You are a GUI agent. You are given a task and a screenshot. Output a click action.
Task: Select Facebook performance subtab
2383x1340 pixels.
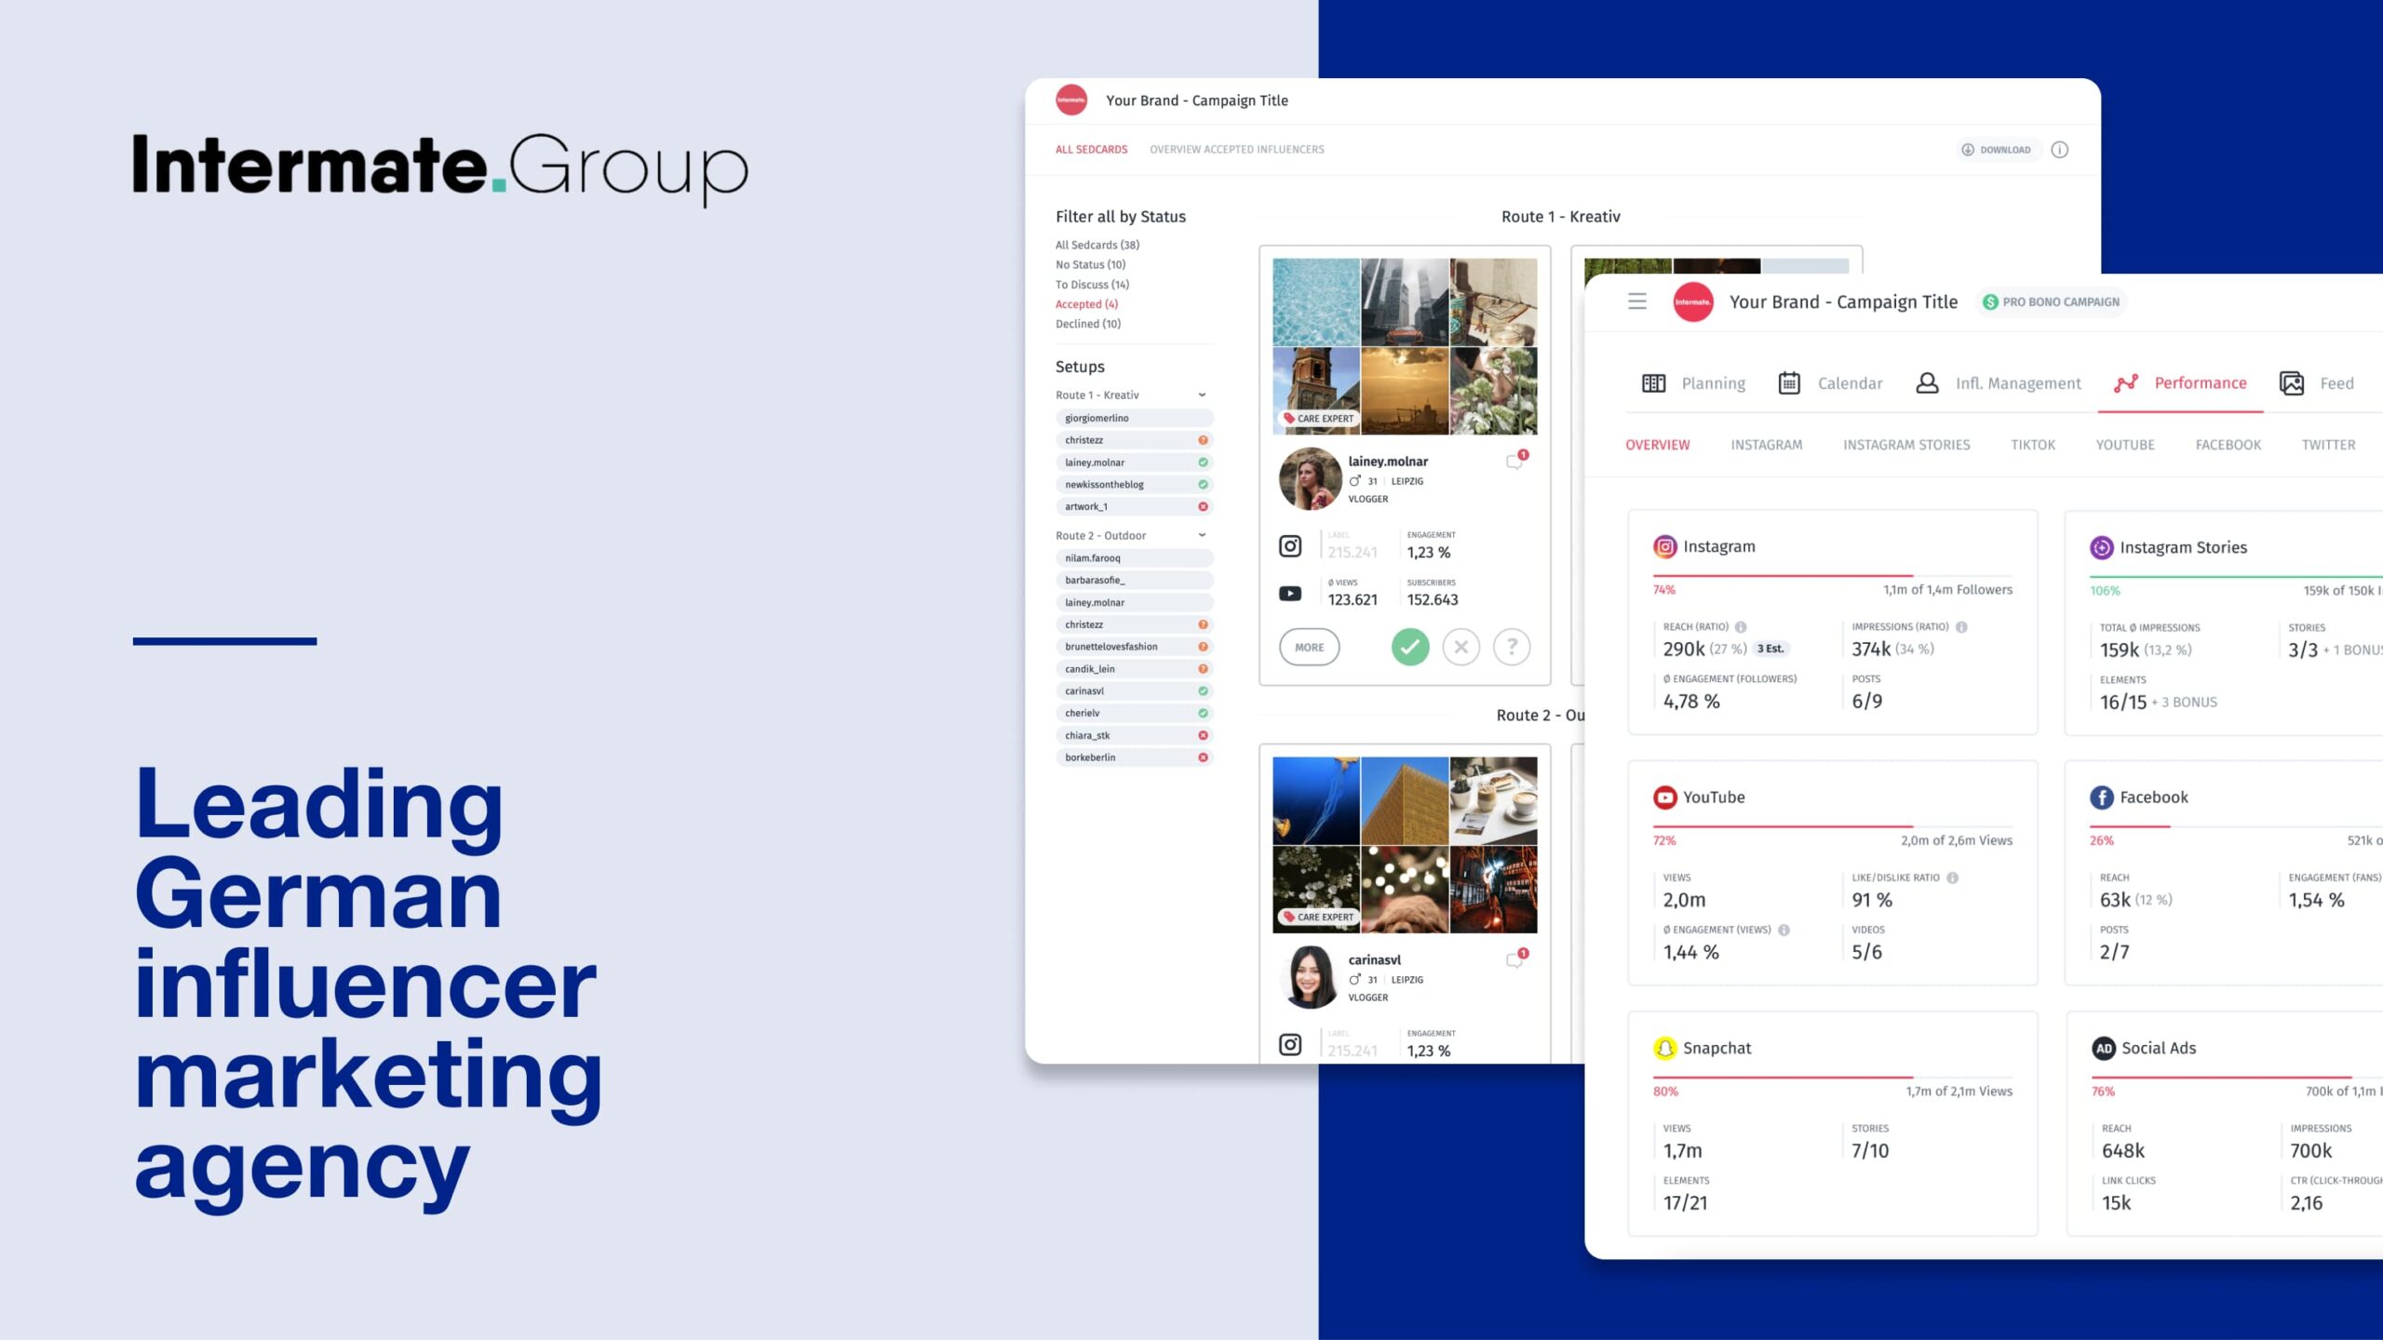click(2228, 446)
